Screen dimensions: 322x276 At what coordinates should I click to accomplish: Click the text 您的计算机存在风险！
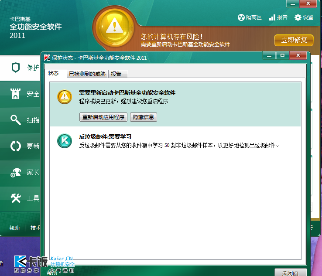pyautogui.click(x=172, y=37)
